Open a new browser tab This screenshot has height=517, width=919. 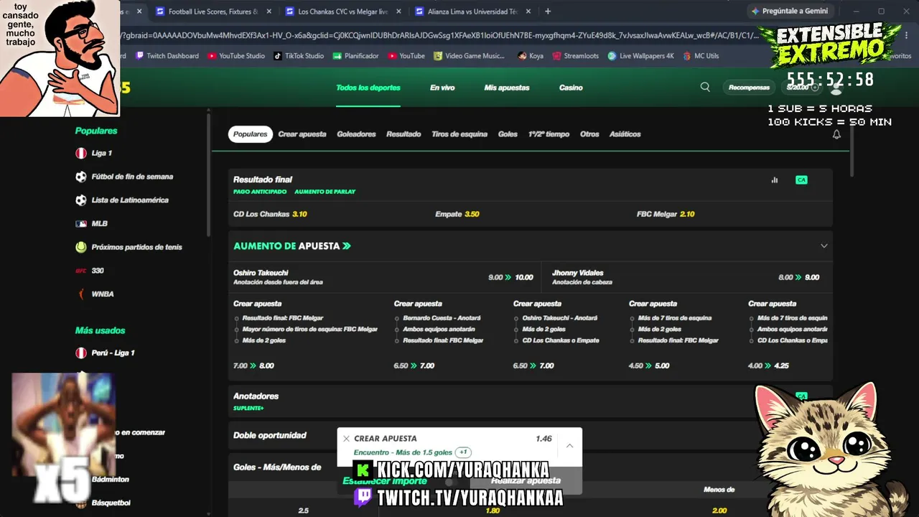pyautogui.click(x=548, y=11)
